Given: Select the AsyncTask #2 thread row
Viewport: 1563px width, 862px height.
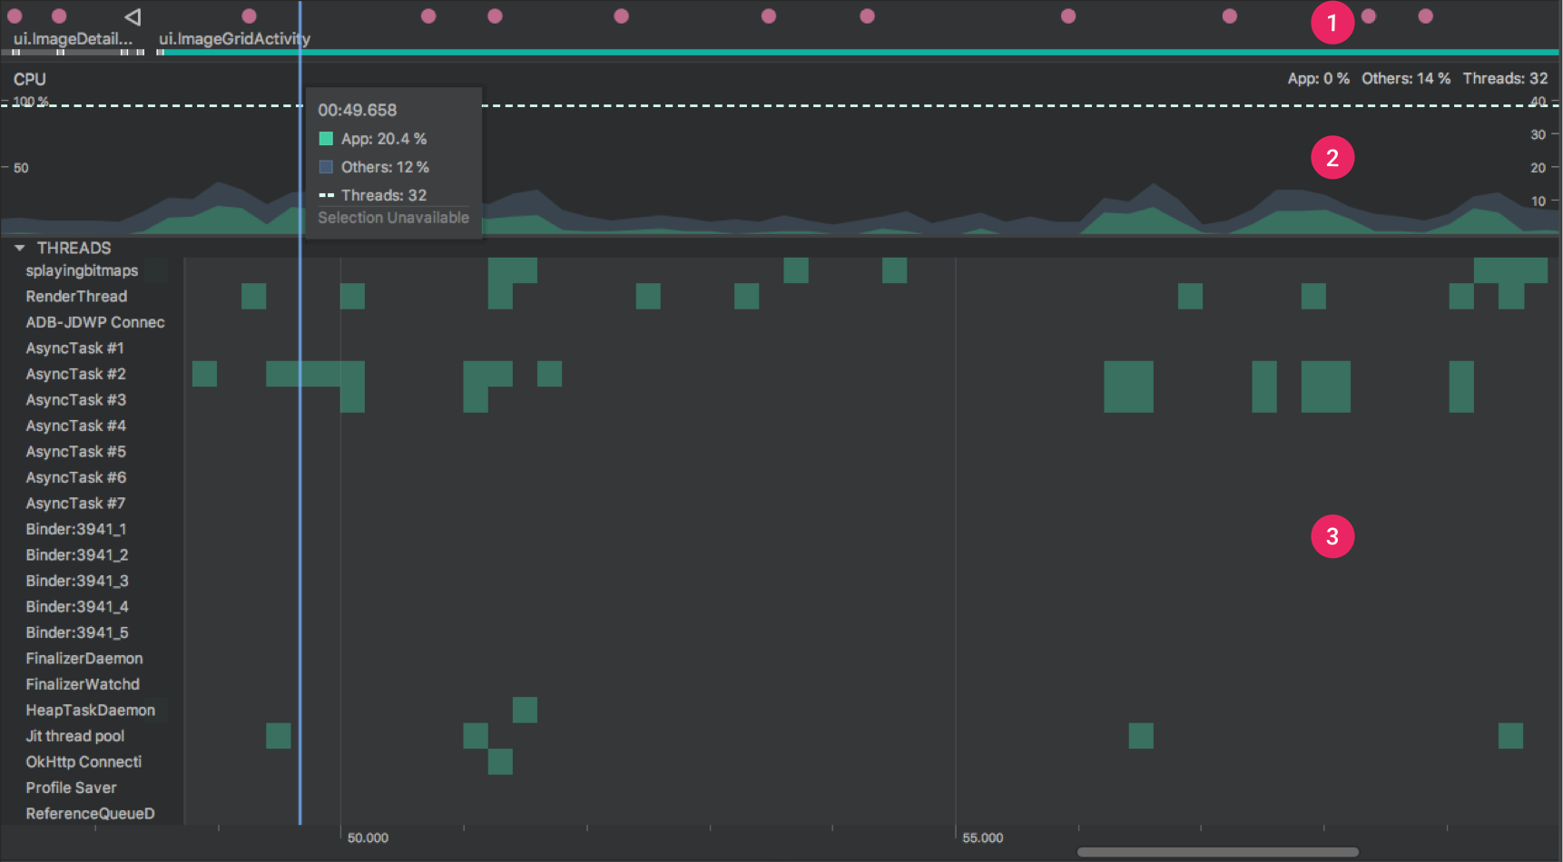Looking at the screenshot, I should click(75, 374).
